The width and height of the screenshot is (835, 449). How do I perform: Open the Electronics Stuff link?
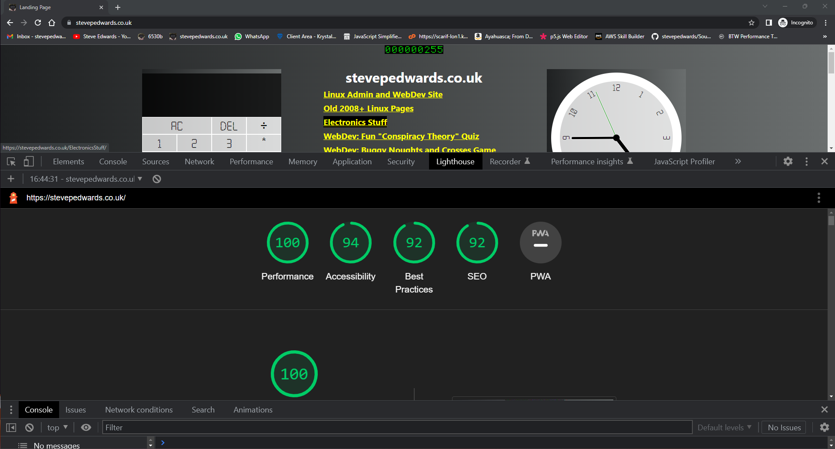355,123
